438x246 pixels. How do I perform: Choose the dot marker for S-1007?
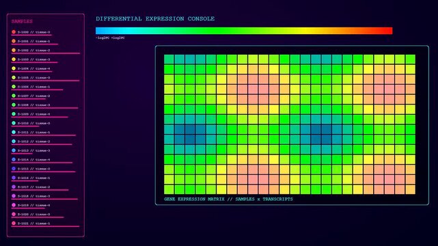[x=14, y=96]
